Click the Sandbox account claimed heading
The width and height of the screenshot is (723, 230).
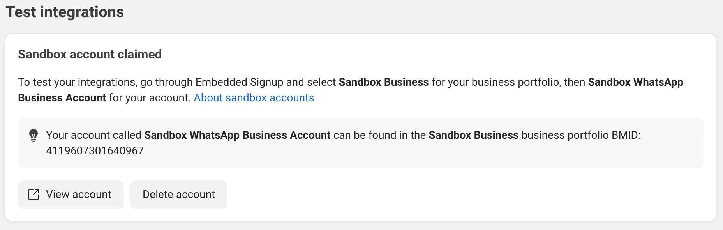[x=90, y=54]
